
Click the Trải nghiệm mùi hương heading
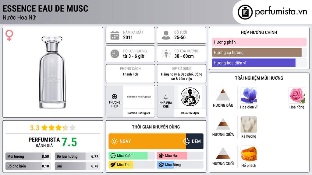259,78
